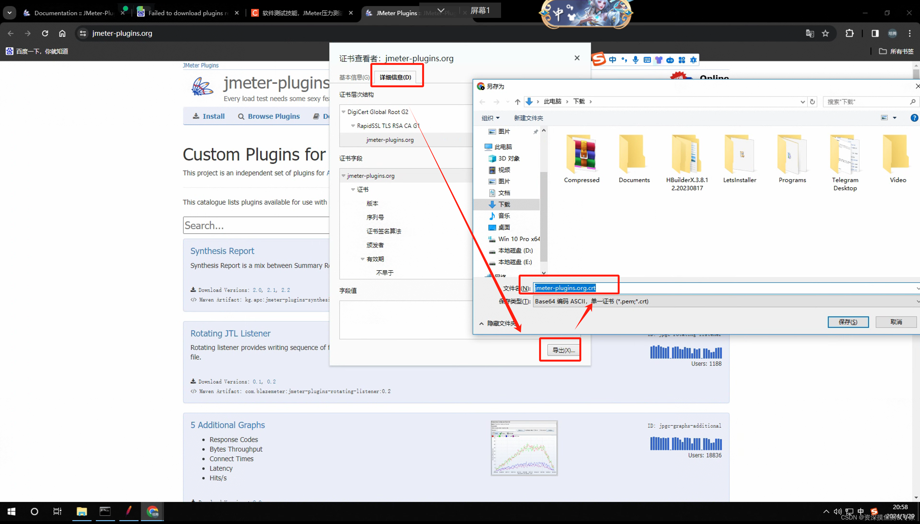The width and height of the screenshot is (920, 524).
Task: Close the certificate viewer dialog
Action: tap(577, 58)
